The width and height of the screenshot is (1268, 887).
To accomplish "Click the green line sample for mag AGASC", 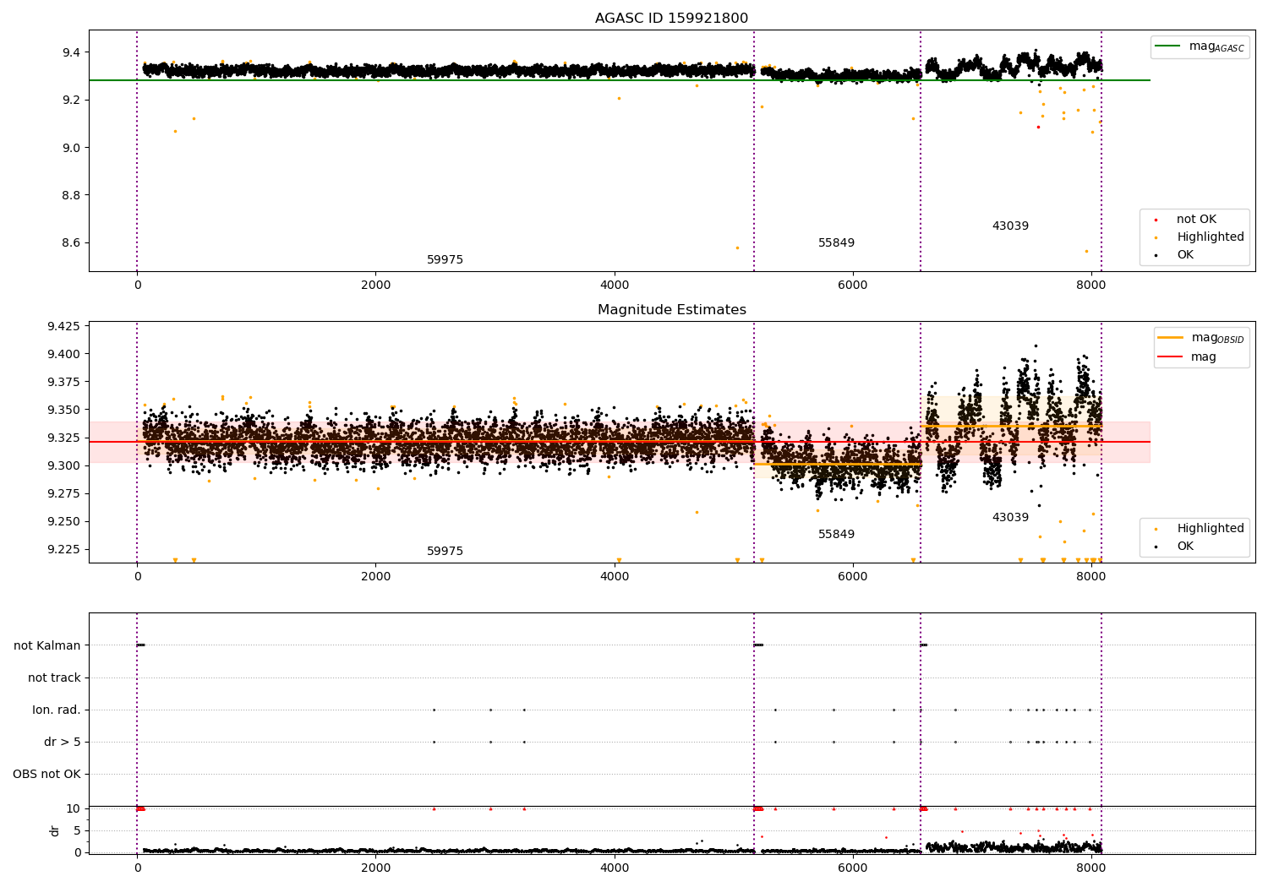I will coord(1168,46).
